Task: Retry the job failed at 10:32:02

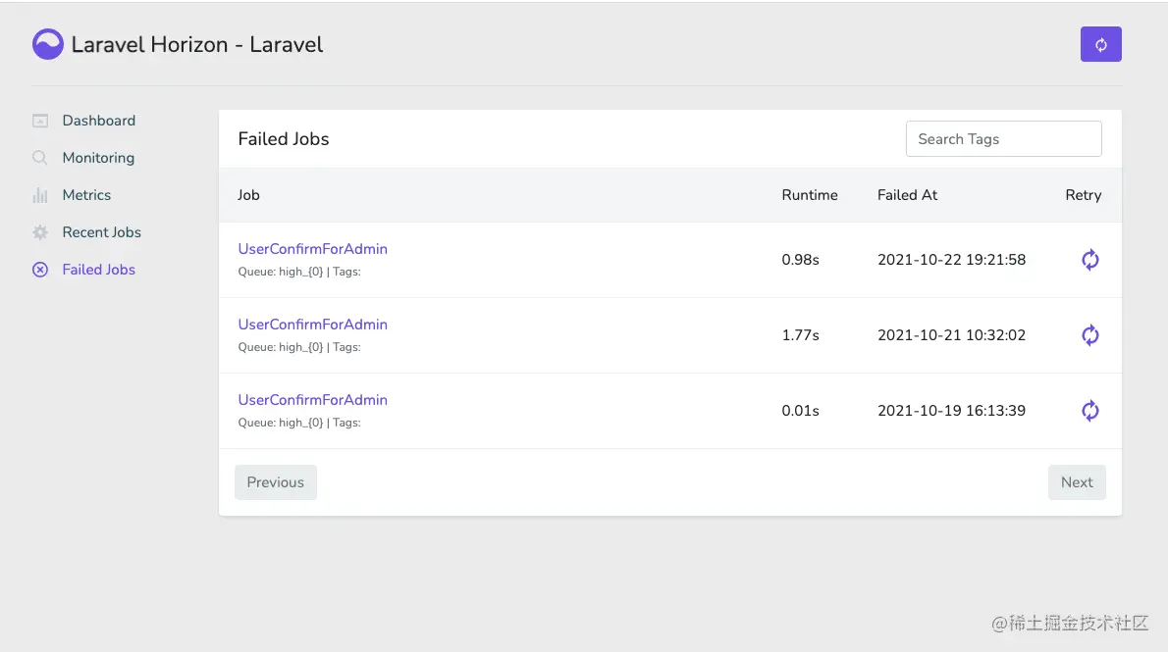Action: (1089, 335)
